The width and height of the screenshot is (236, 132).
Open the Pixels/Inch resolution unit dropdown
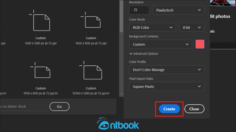coord(178,10)
